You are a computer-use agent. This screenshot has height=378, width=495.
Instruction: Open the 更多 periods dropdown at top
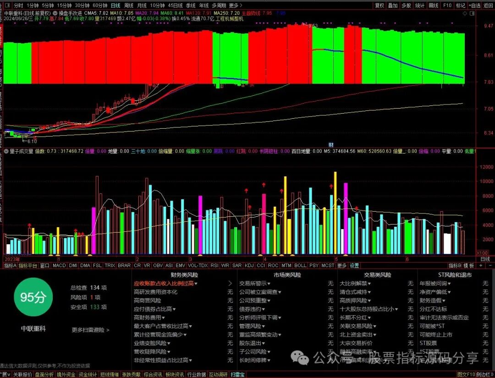[236, 5]
